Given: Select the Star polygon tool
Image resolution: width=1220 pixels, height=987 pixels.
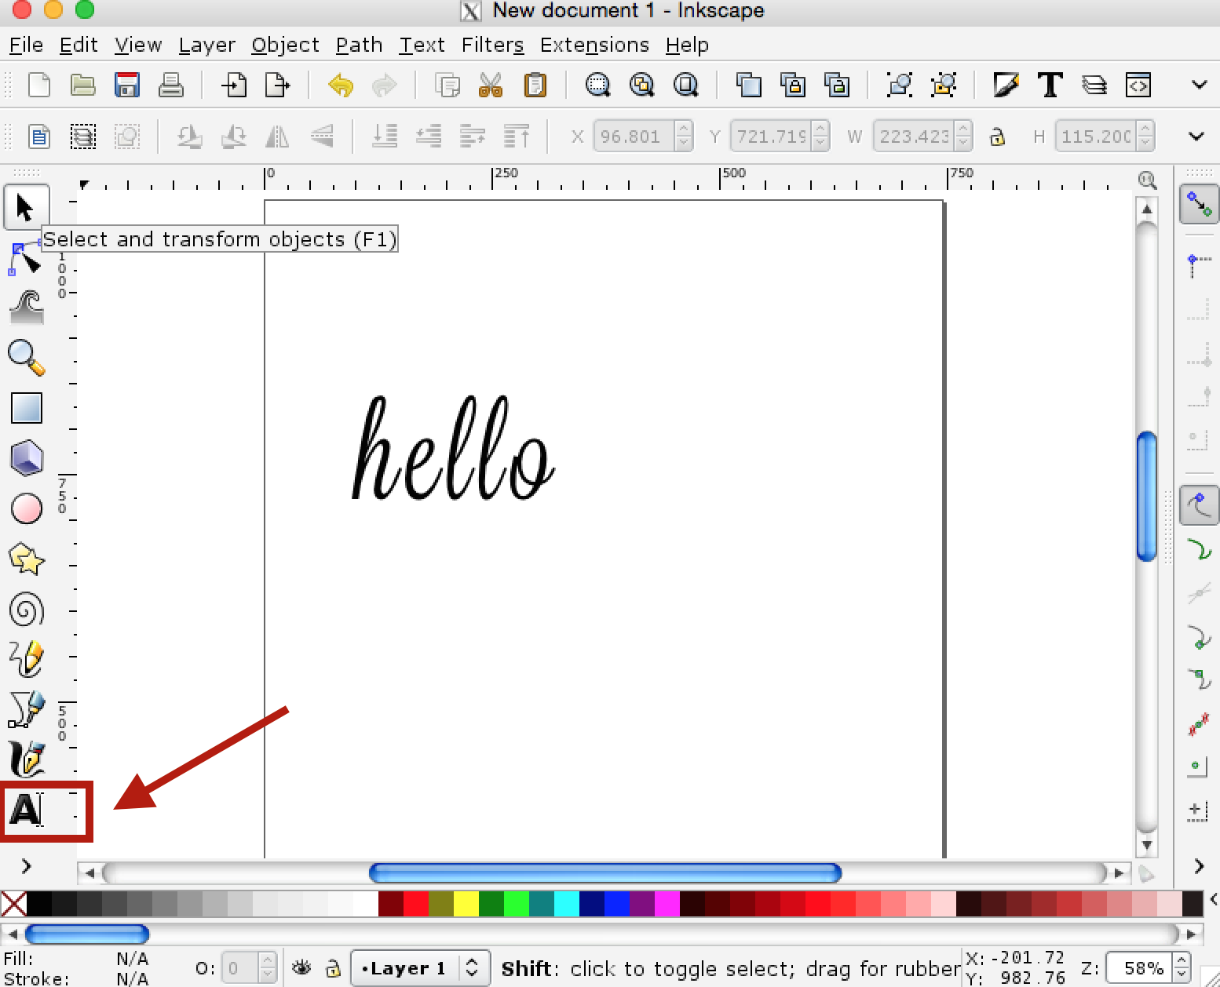Looking at the screenshot, I should click(x=26, y=559).
